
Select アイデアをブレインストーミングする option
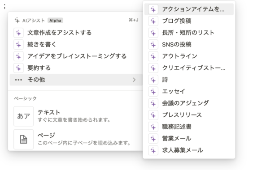[76, 56]
